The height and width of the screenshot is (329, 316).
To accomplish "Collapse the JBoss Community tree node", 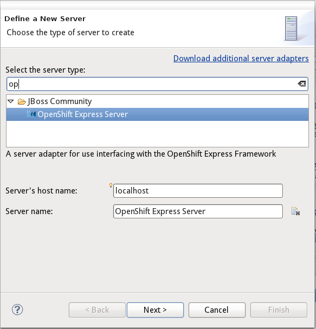I will point(10,101).
